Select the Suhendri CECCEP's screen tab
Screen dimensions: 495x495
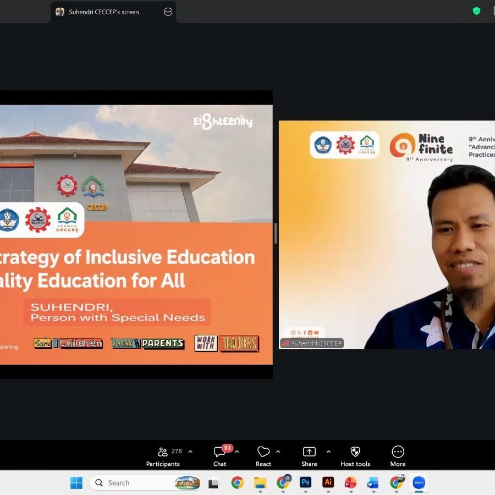click(x=113, y=12)
